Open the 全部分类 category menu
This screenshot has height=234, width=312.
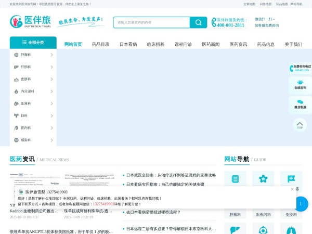pos(33,43)
